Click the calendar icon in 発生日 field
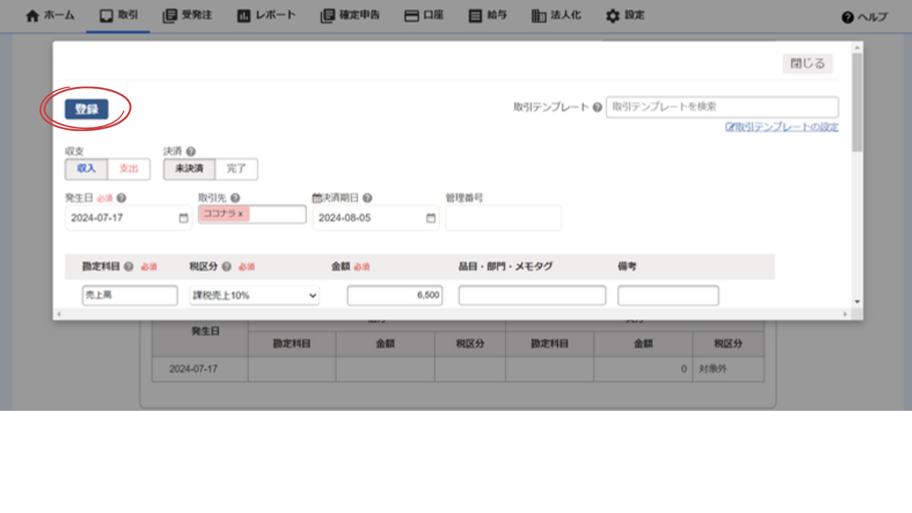 pyautogui.click(x=184, y=218)
